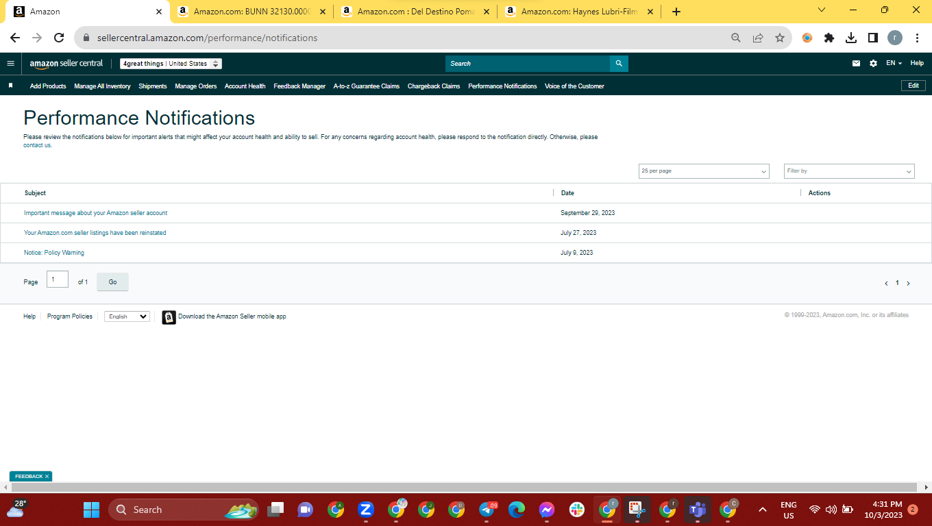The width and height of the screenshot is (932, 526).
Task: Open Manage Orders in the navigation bar
Action: pyautogui.click(x=196, y=86)
